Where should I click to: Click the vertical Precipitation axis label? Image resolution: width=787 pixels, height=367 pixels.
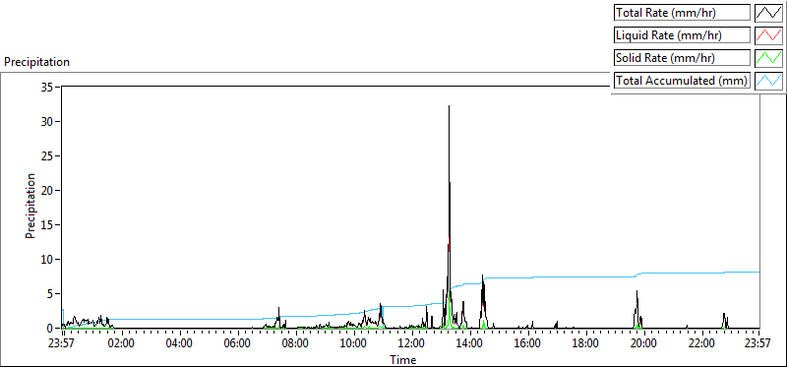(30, 206)
